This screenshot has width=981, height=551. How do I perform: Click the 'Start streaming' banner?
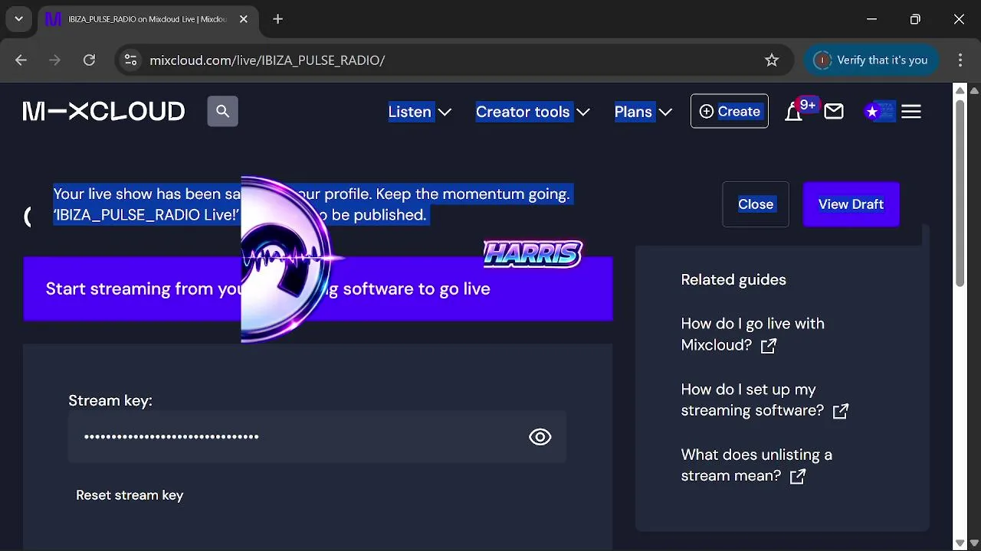pos(318,289)
